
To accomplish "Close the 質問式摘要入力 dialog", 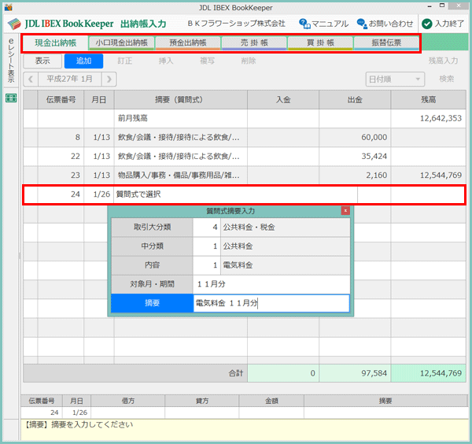I will pos(345,210).
